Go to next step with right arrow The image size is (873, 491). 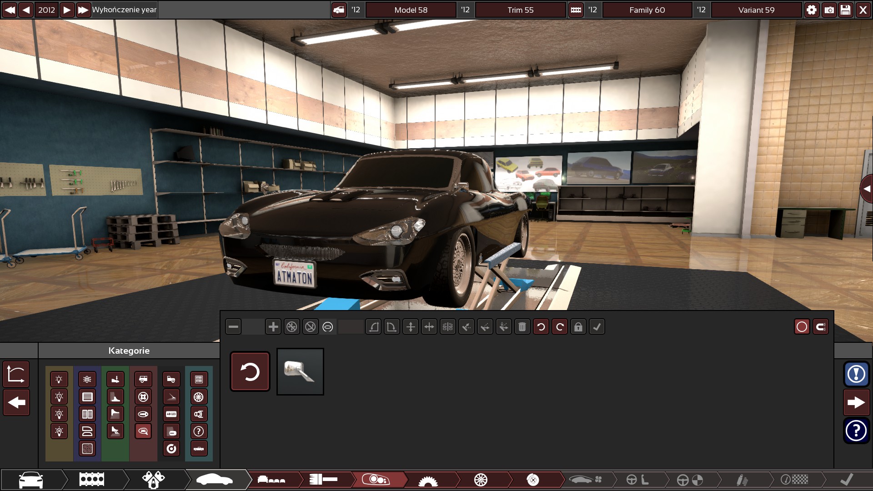(857, 402)
